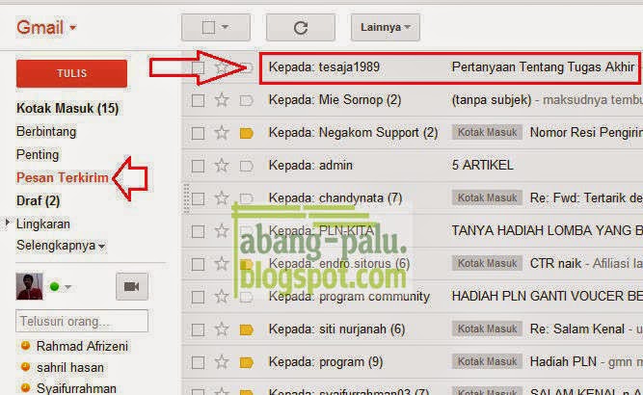The width and height of the screenshot is (643, 395).
Task: Open Penting folder
Action: click(x=38, y=155)
